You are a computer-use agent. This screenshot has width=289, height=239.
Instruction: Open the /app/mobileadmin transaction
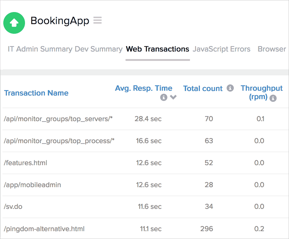[32, 185]
